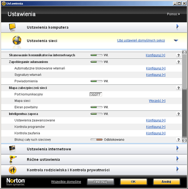
Task: Collapse Ustawienia sieci section arrow
Action: pyautogui.click(x=176, y=41)
